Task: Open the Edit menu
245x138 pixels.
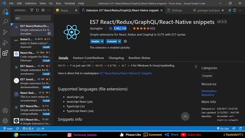Action: click(19, 3)
